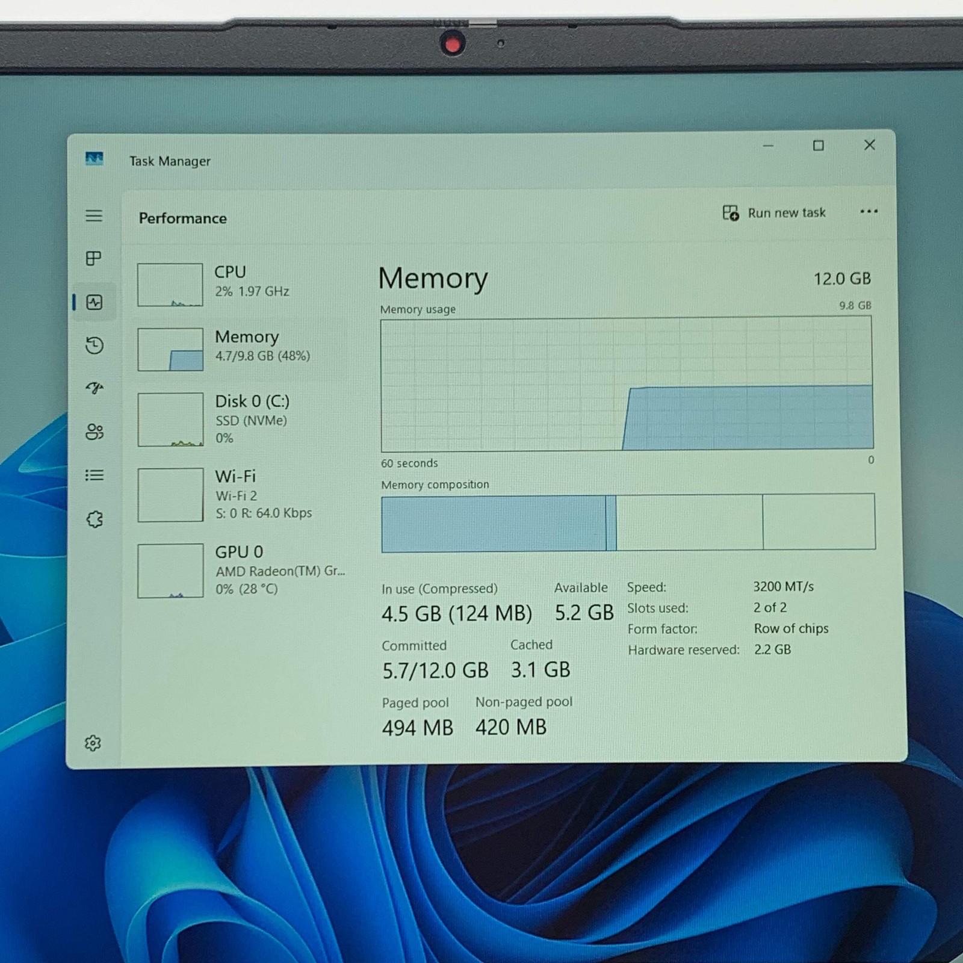Click Run new task button
This screenshot has width=963, height=963.
(774, 212)
